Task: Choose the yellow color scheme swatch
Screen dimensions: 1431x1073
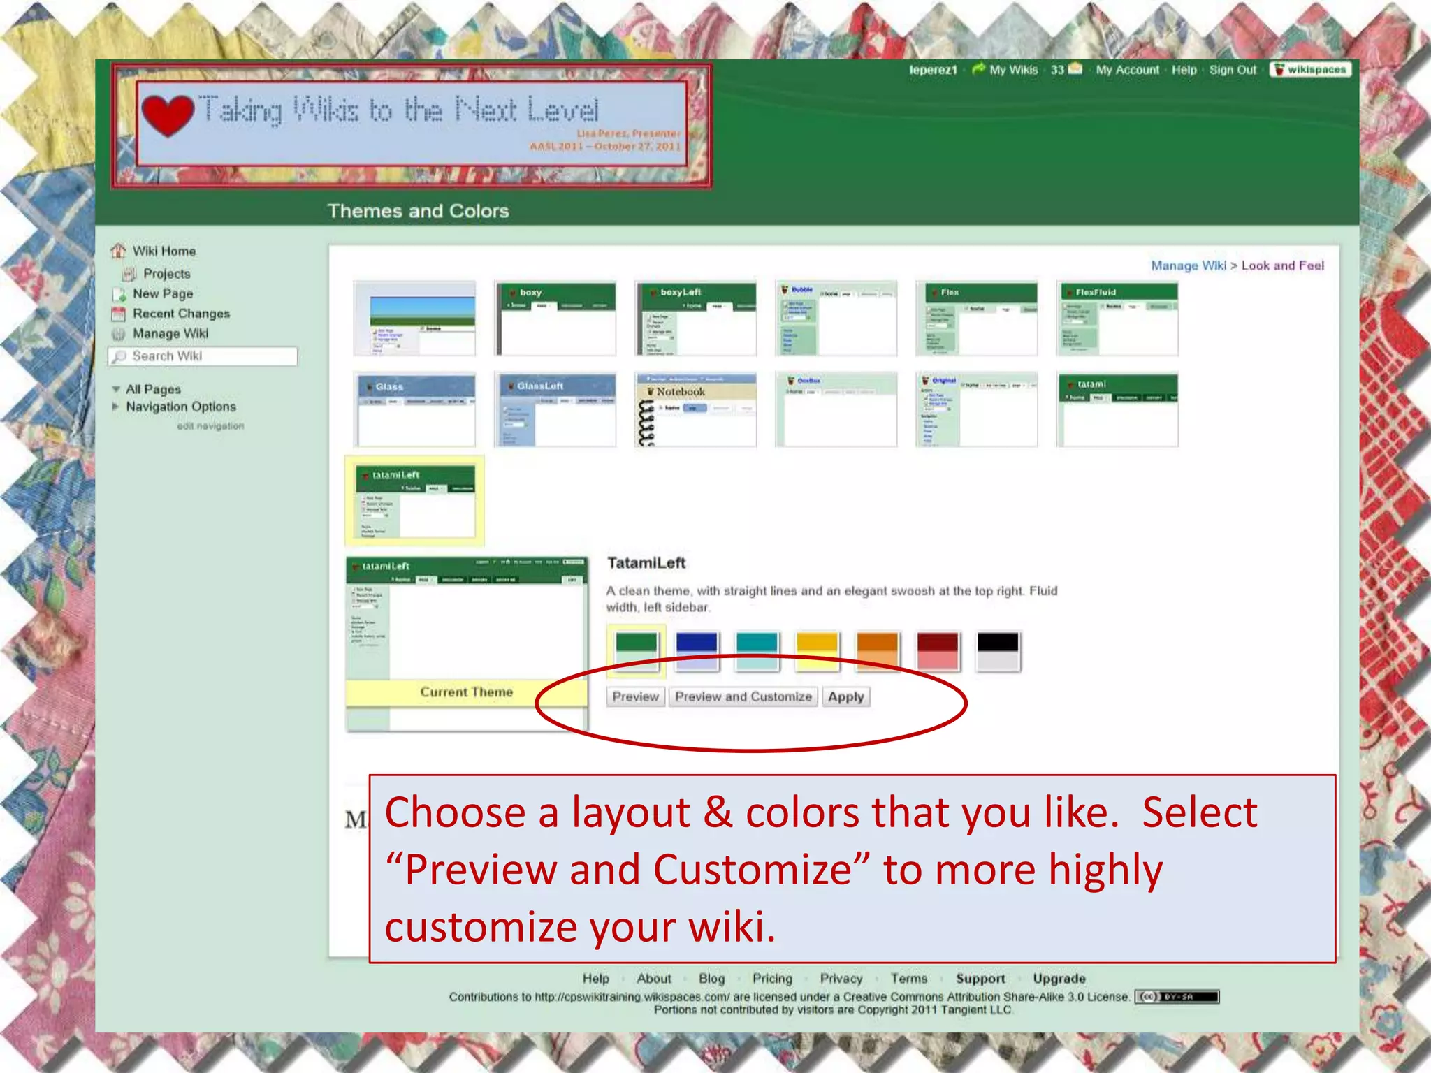Action: (817, 651)
